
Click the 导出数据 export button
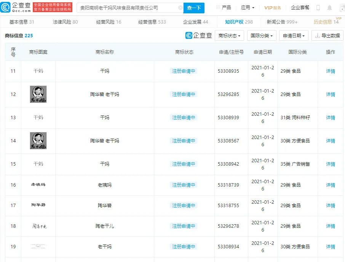point(327,36)
